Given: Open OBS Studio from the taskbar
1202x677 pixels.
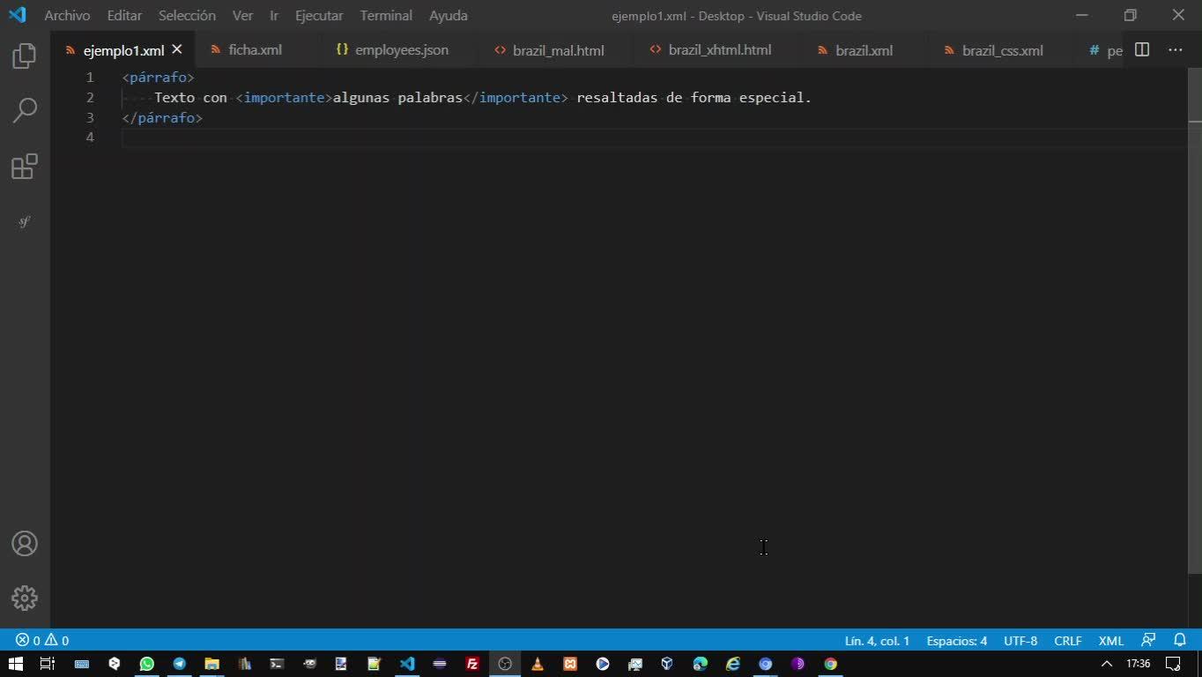Looking at the screenshot, I should tap(505, 664).
